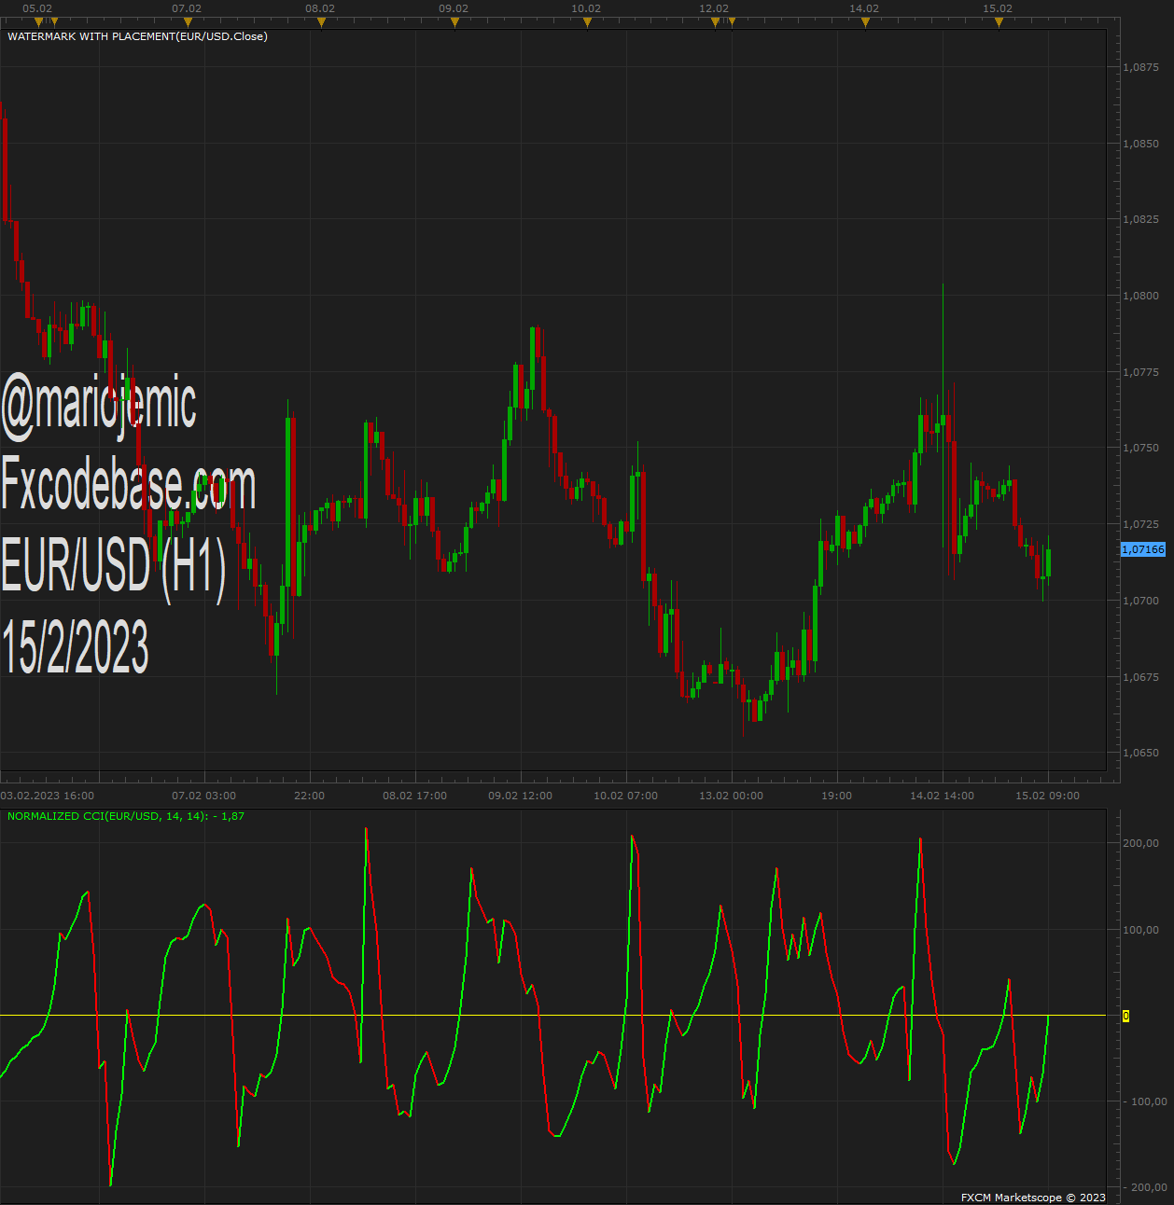Click the 14.02 14:00 time axis label

[942, 796]
